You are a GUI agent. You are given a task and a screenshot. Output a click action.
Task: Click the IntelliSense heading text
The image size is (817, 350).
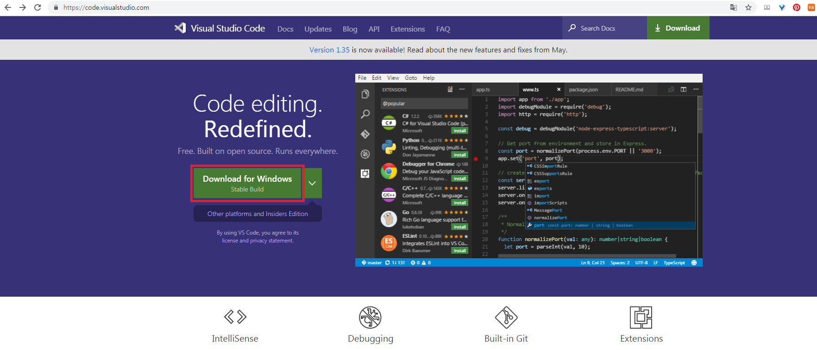235,338
